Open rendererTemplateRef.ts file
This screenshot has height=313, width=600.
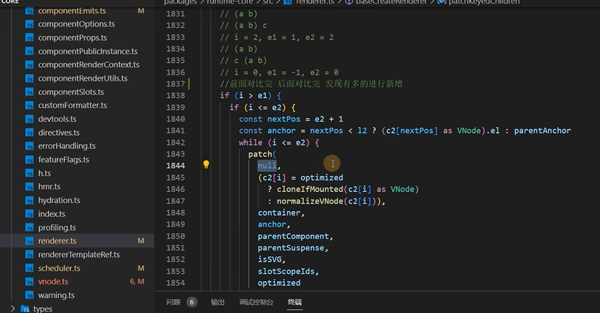[79, 255]
